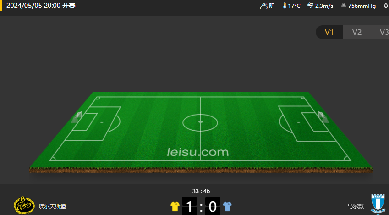Click the wind speed icon
Screen dimensions: 389x215
click(310, 6)
